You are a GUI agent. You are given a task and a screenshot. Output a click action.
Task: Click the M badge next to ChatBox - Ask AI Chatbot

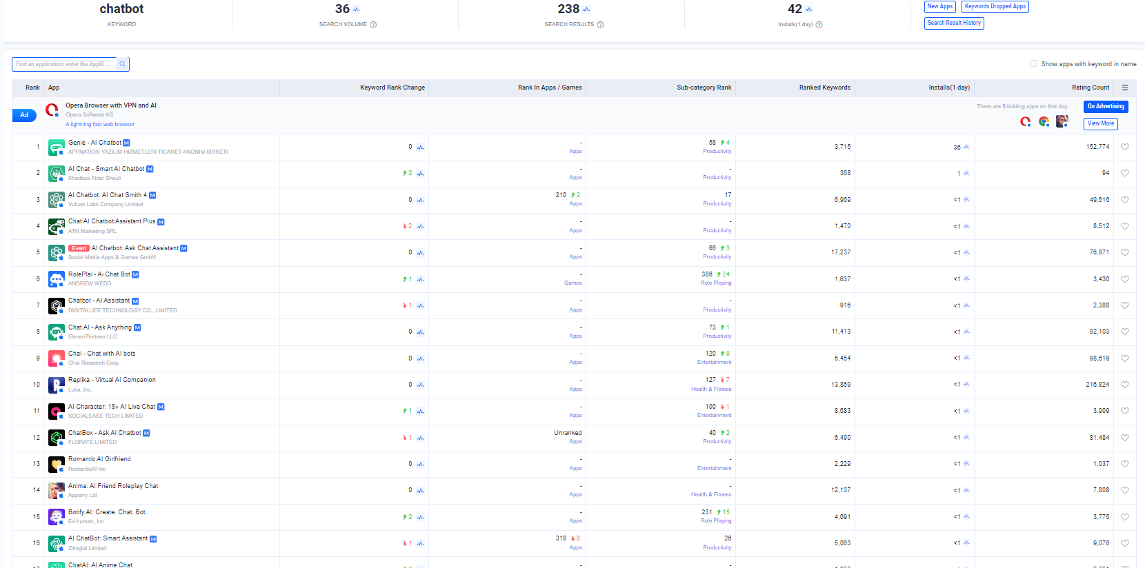click(x=146, y=433)
